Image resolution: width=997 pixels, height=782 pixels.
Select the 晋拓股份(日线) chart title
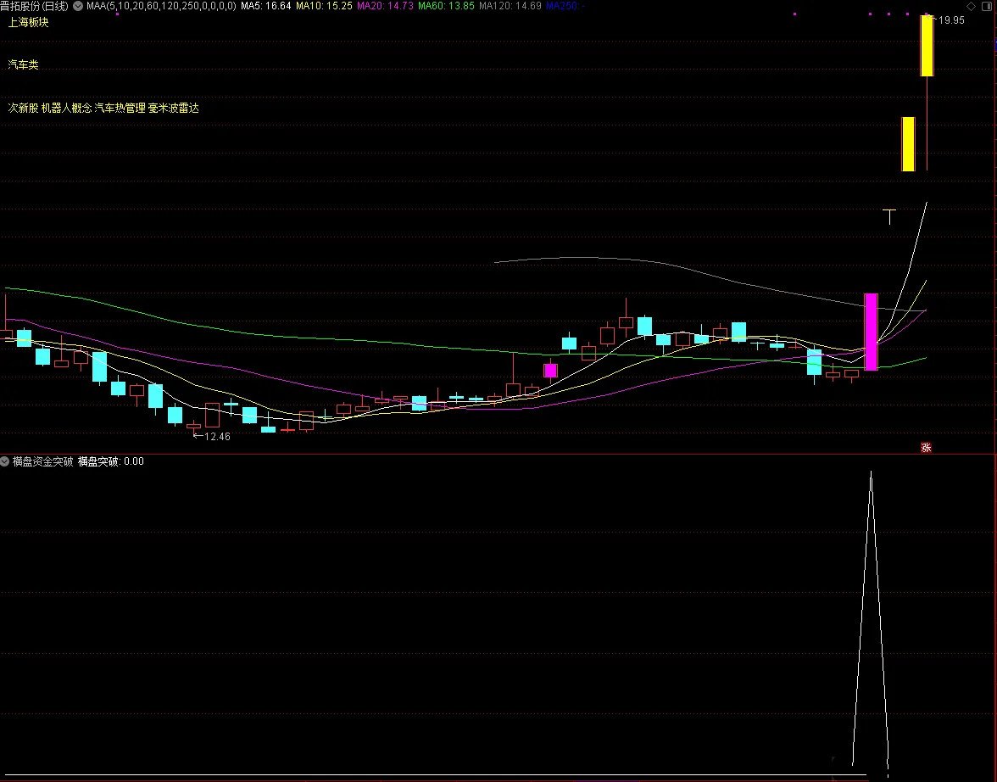(34, 6)
